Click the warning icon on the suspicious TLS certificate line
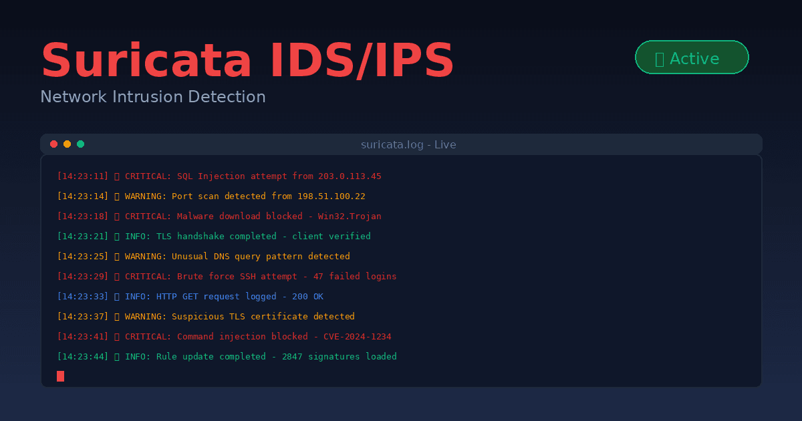 [x=116, y=316]
